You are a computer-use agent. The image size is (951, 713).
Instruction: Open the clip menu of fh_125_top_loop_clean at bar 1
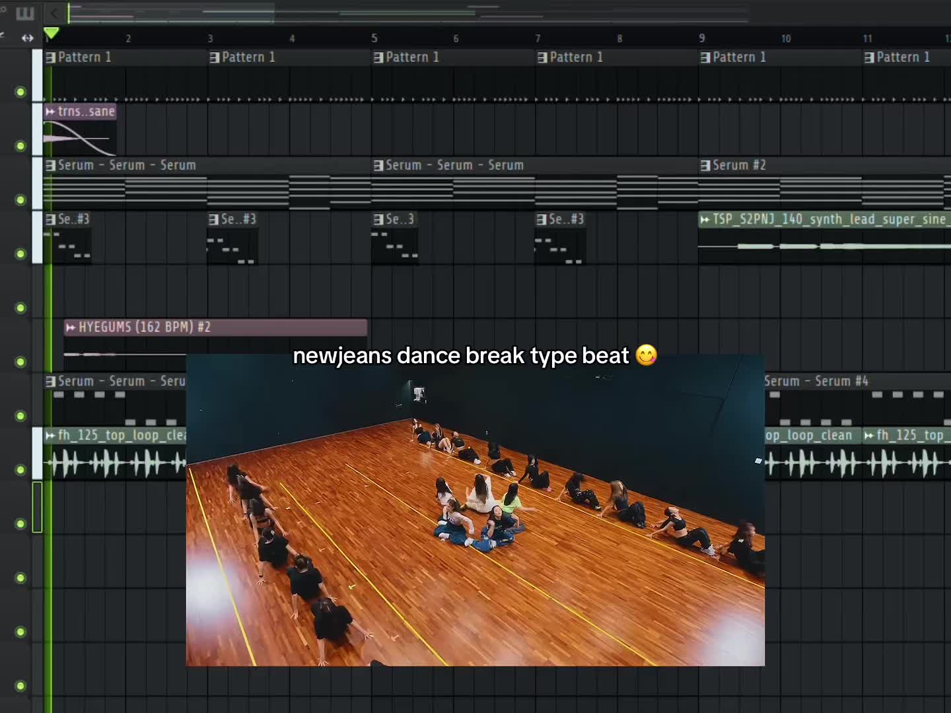(x=50, y=436)
